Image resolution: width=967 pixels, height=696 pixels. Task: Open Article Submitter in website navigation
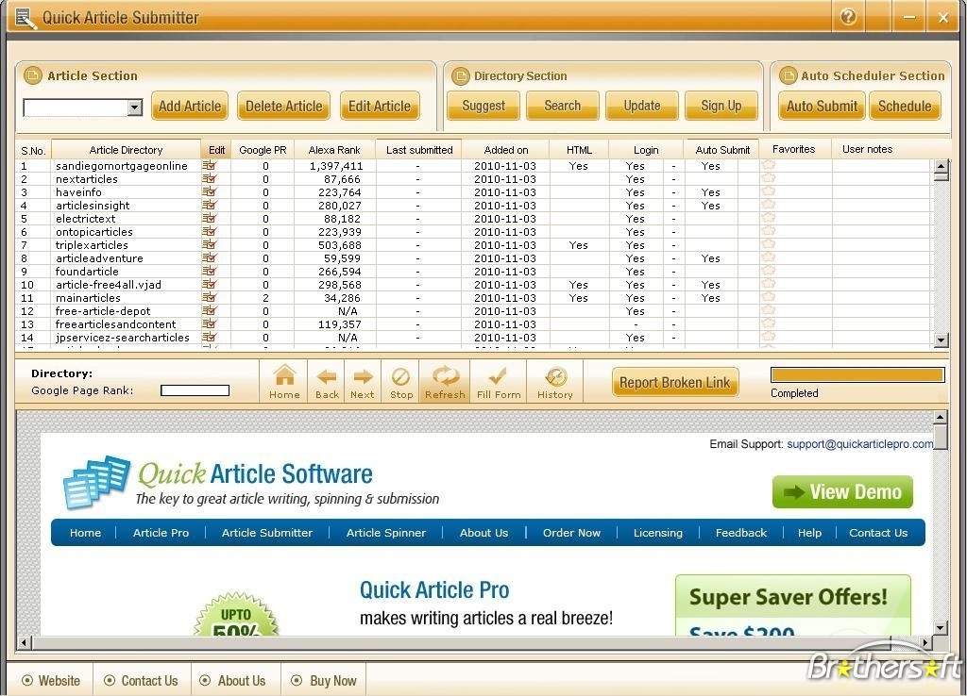[267, 533]
